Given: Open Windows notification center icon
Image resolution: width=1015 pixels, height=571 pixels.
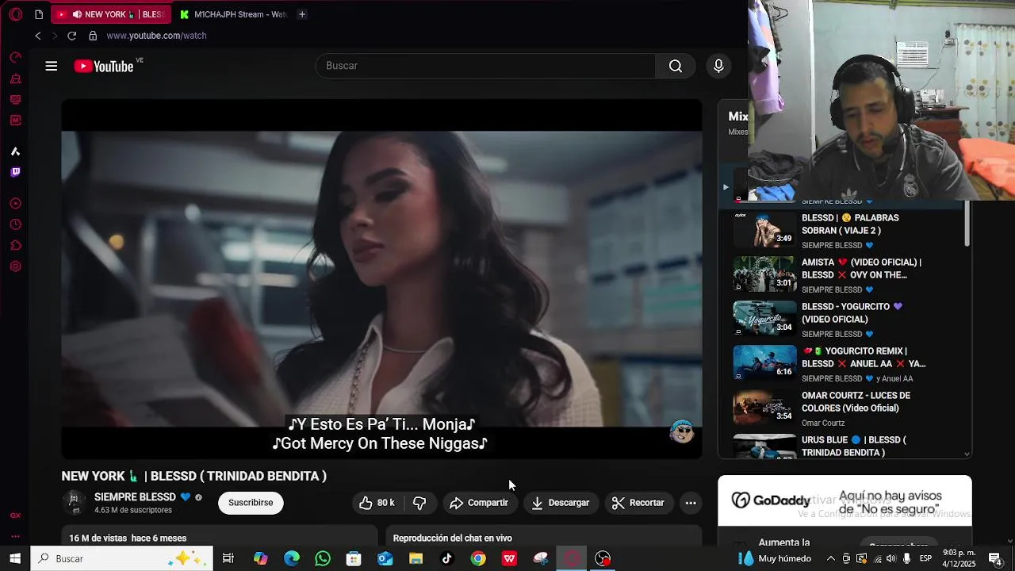Looking at the screenshot, I should click(995, 558).
